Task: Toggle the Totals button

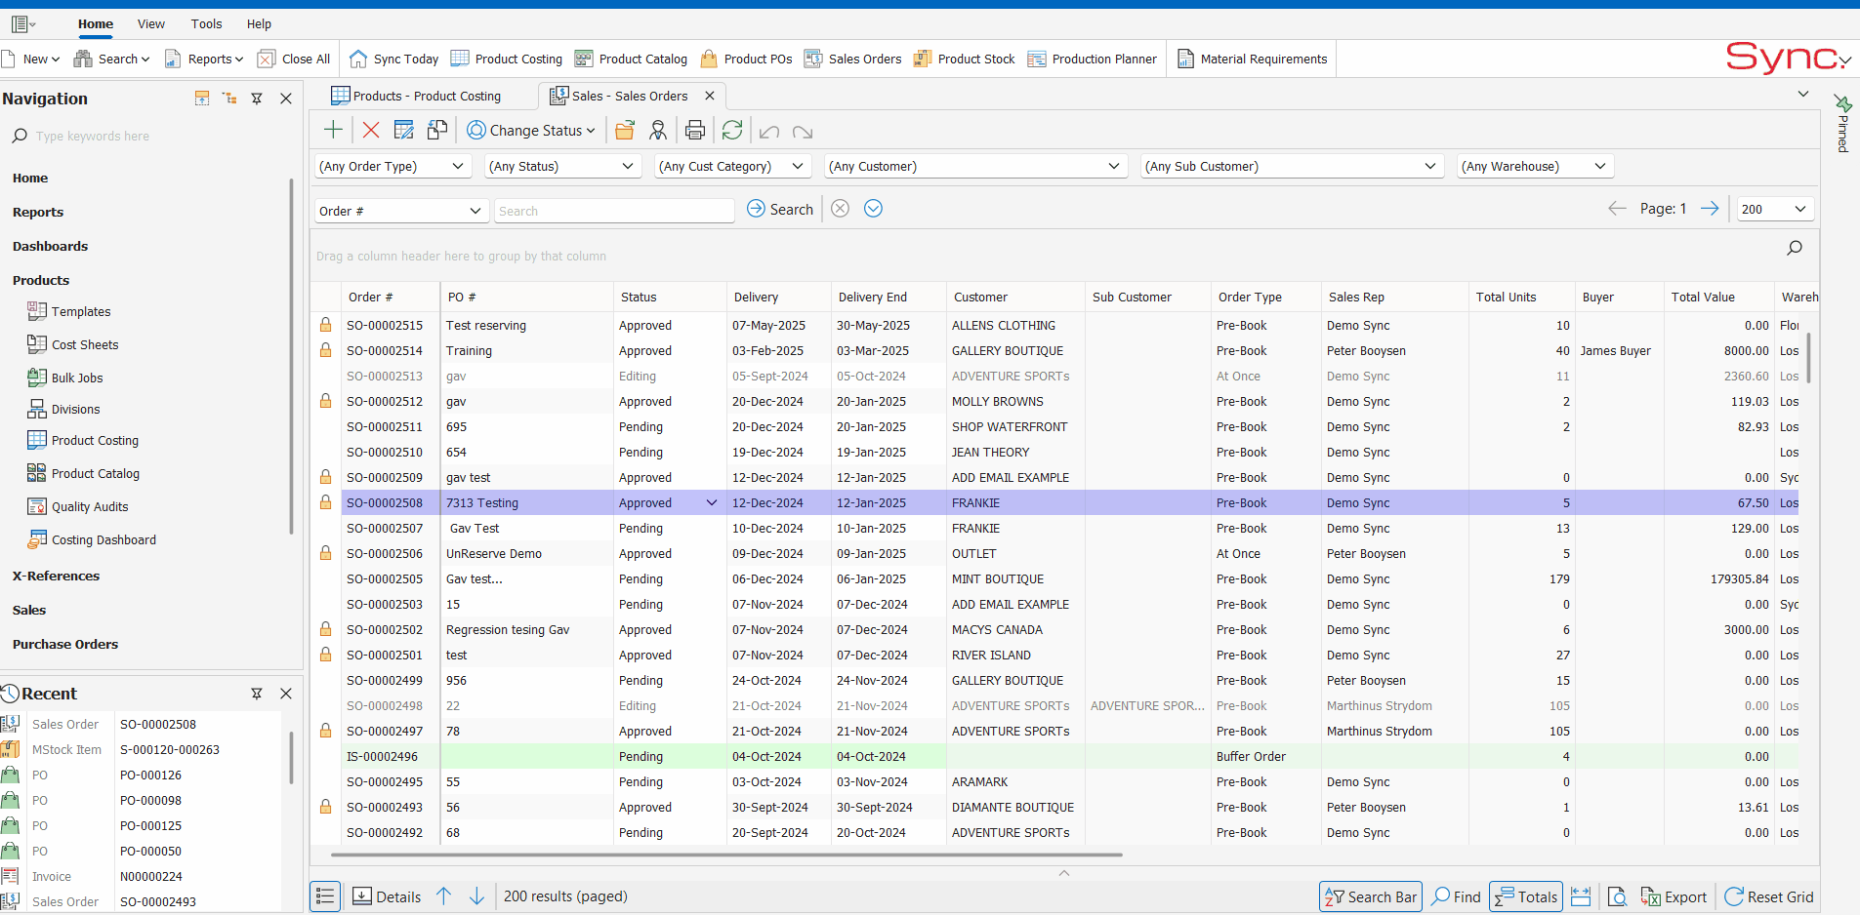Action: 1526,896
